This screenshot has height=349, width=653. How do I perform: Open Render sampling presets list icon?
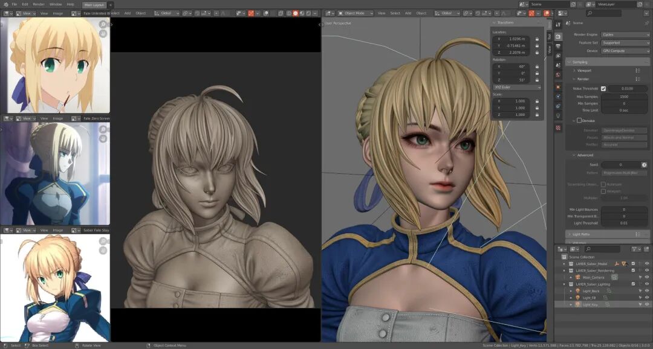[x=638, y=79]
